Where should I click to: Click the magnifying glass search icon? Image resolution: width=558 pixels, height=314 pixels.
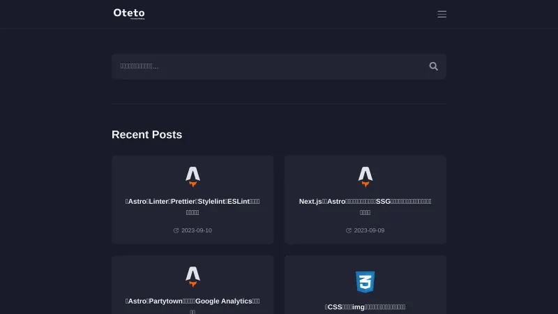(x=433, y=66)
